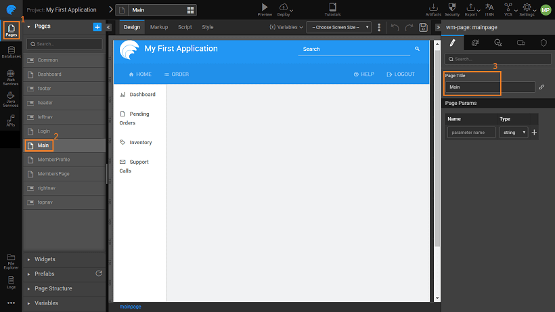555x312 pixels.
Task: Expand the Page Structure section
Action: (53, 288)
